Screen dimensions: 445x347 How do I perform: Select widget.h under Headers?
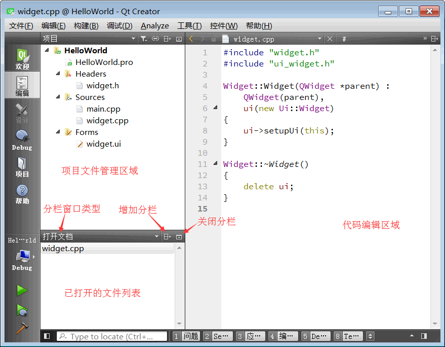102,85
